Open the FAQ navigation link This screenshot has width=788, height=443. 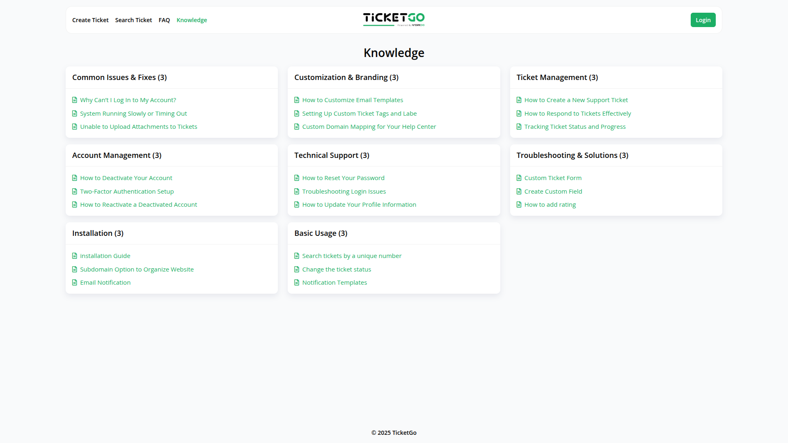pos(164,20)
